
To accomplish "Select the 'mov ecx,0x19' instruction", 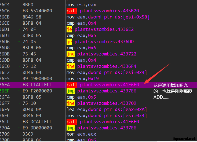I will [x=83, y=79].
